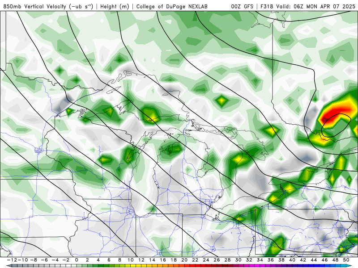The height and width of the screenshot is (268, 358).
Task: Click the -2 legend label
Action: pyautogui.click(x=66, y=260)
